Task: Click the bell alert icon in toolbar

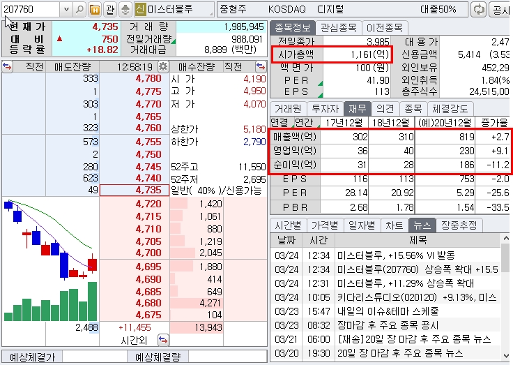Action: [125, 10]
